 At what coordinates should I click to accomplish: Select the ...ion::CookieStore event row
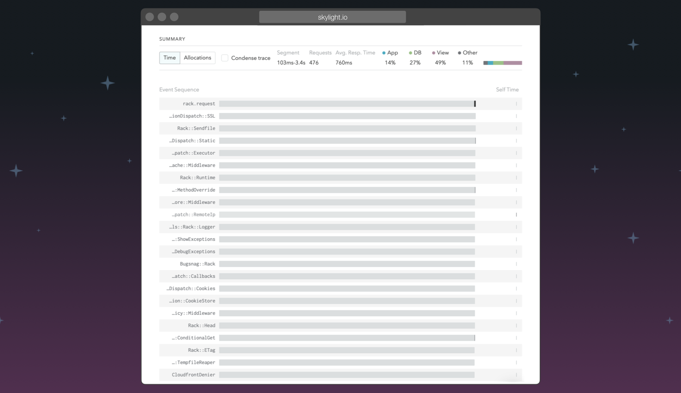pos(340,301)
